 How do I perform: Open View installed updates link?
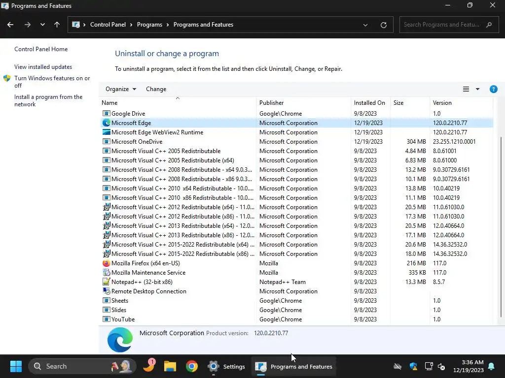(x=43, y=67)
